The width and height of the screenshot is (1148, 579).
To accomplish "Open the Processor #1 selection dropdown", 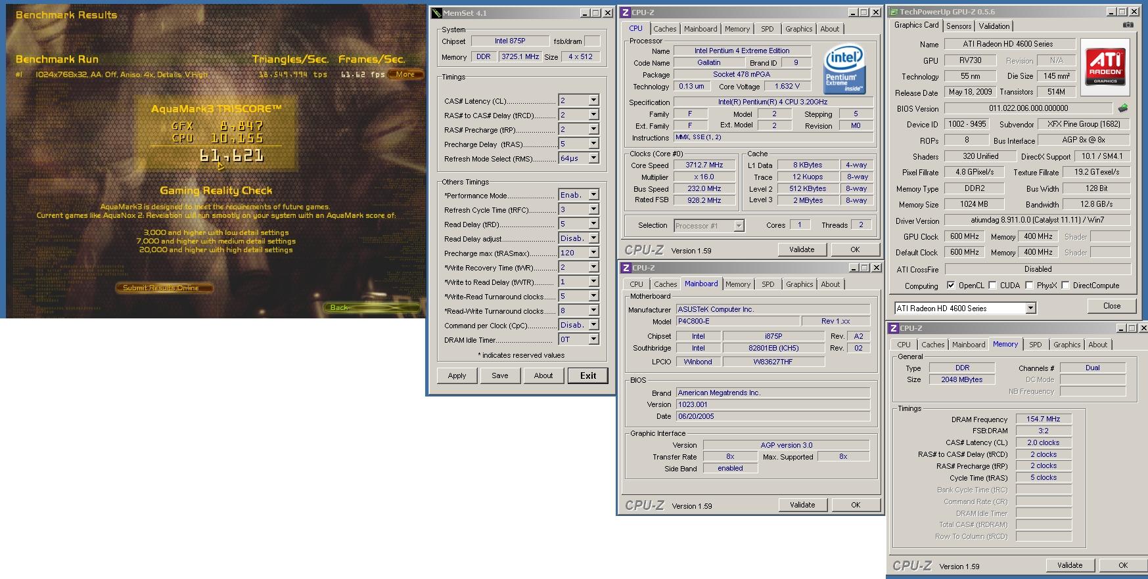I will coord(739,226).
